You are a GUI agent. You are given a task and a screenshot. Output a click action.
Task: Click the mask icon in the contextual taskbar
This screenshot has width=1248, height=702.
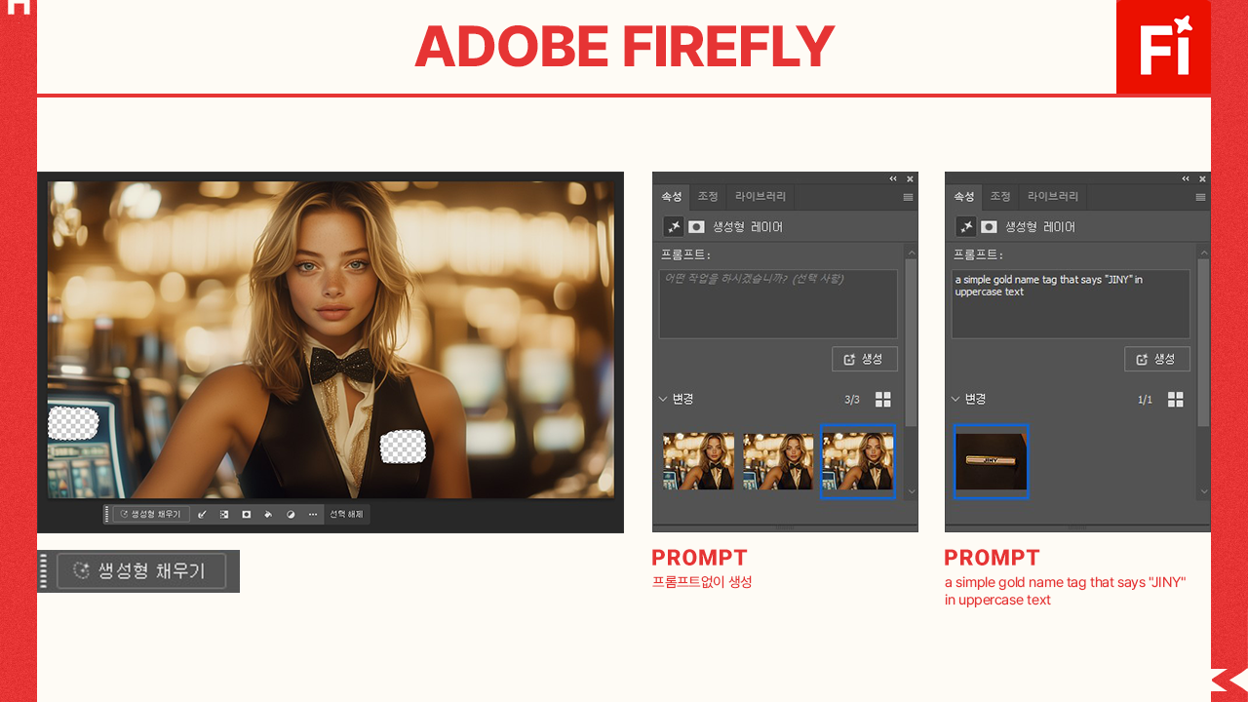pos(246,514)
